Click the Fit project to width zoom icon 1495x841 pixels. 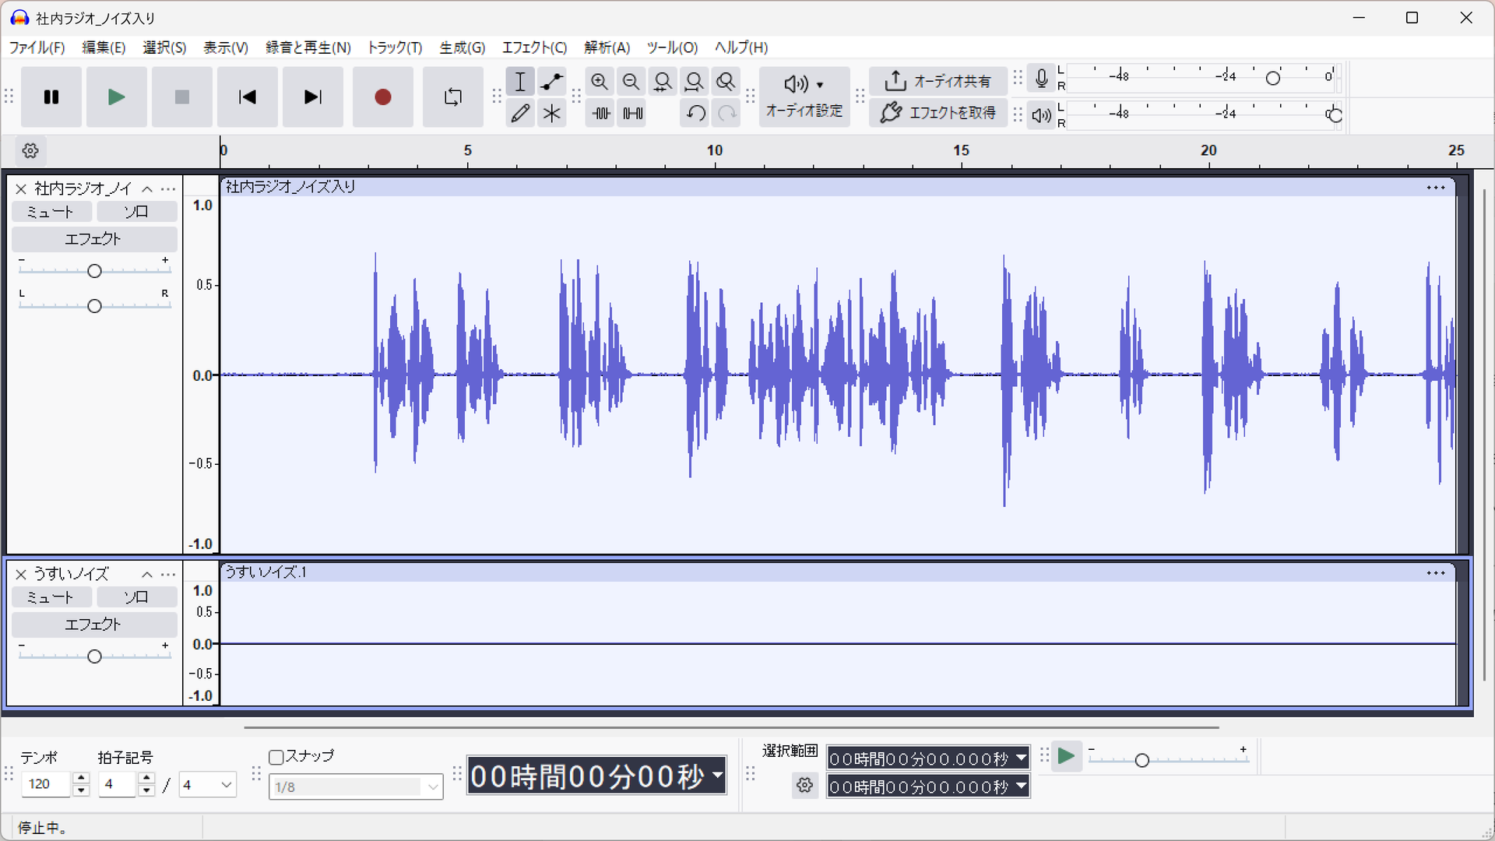coord(694,82)
